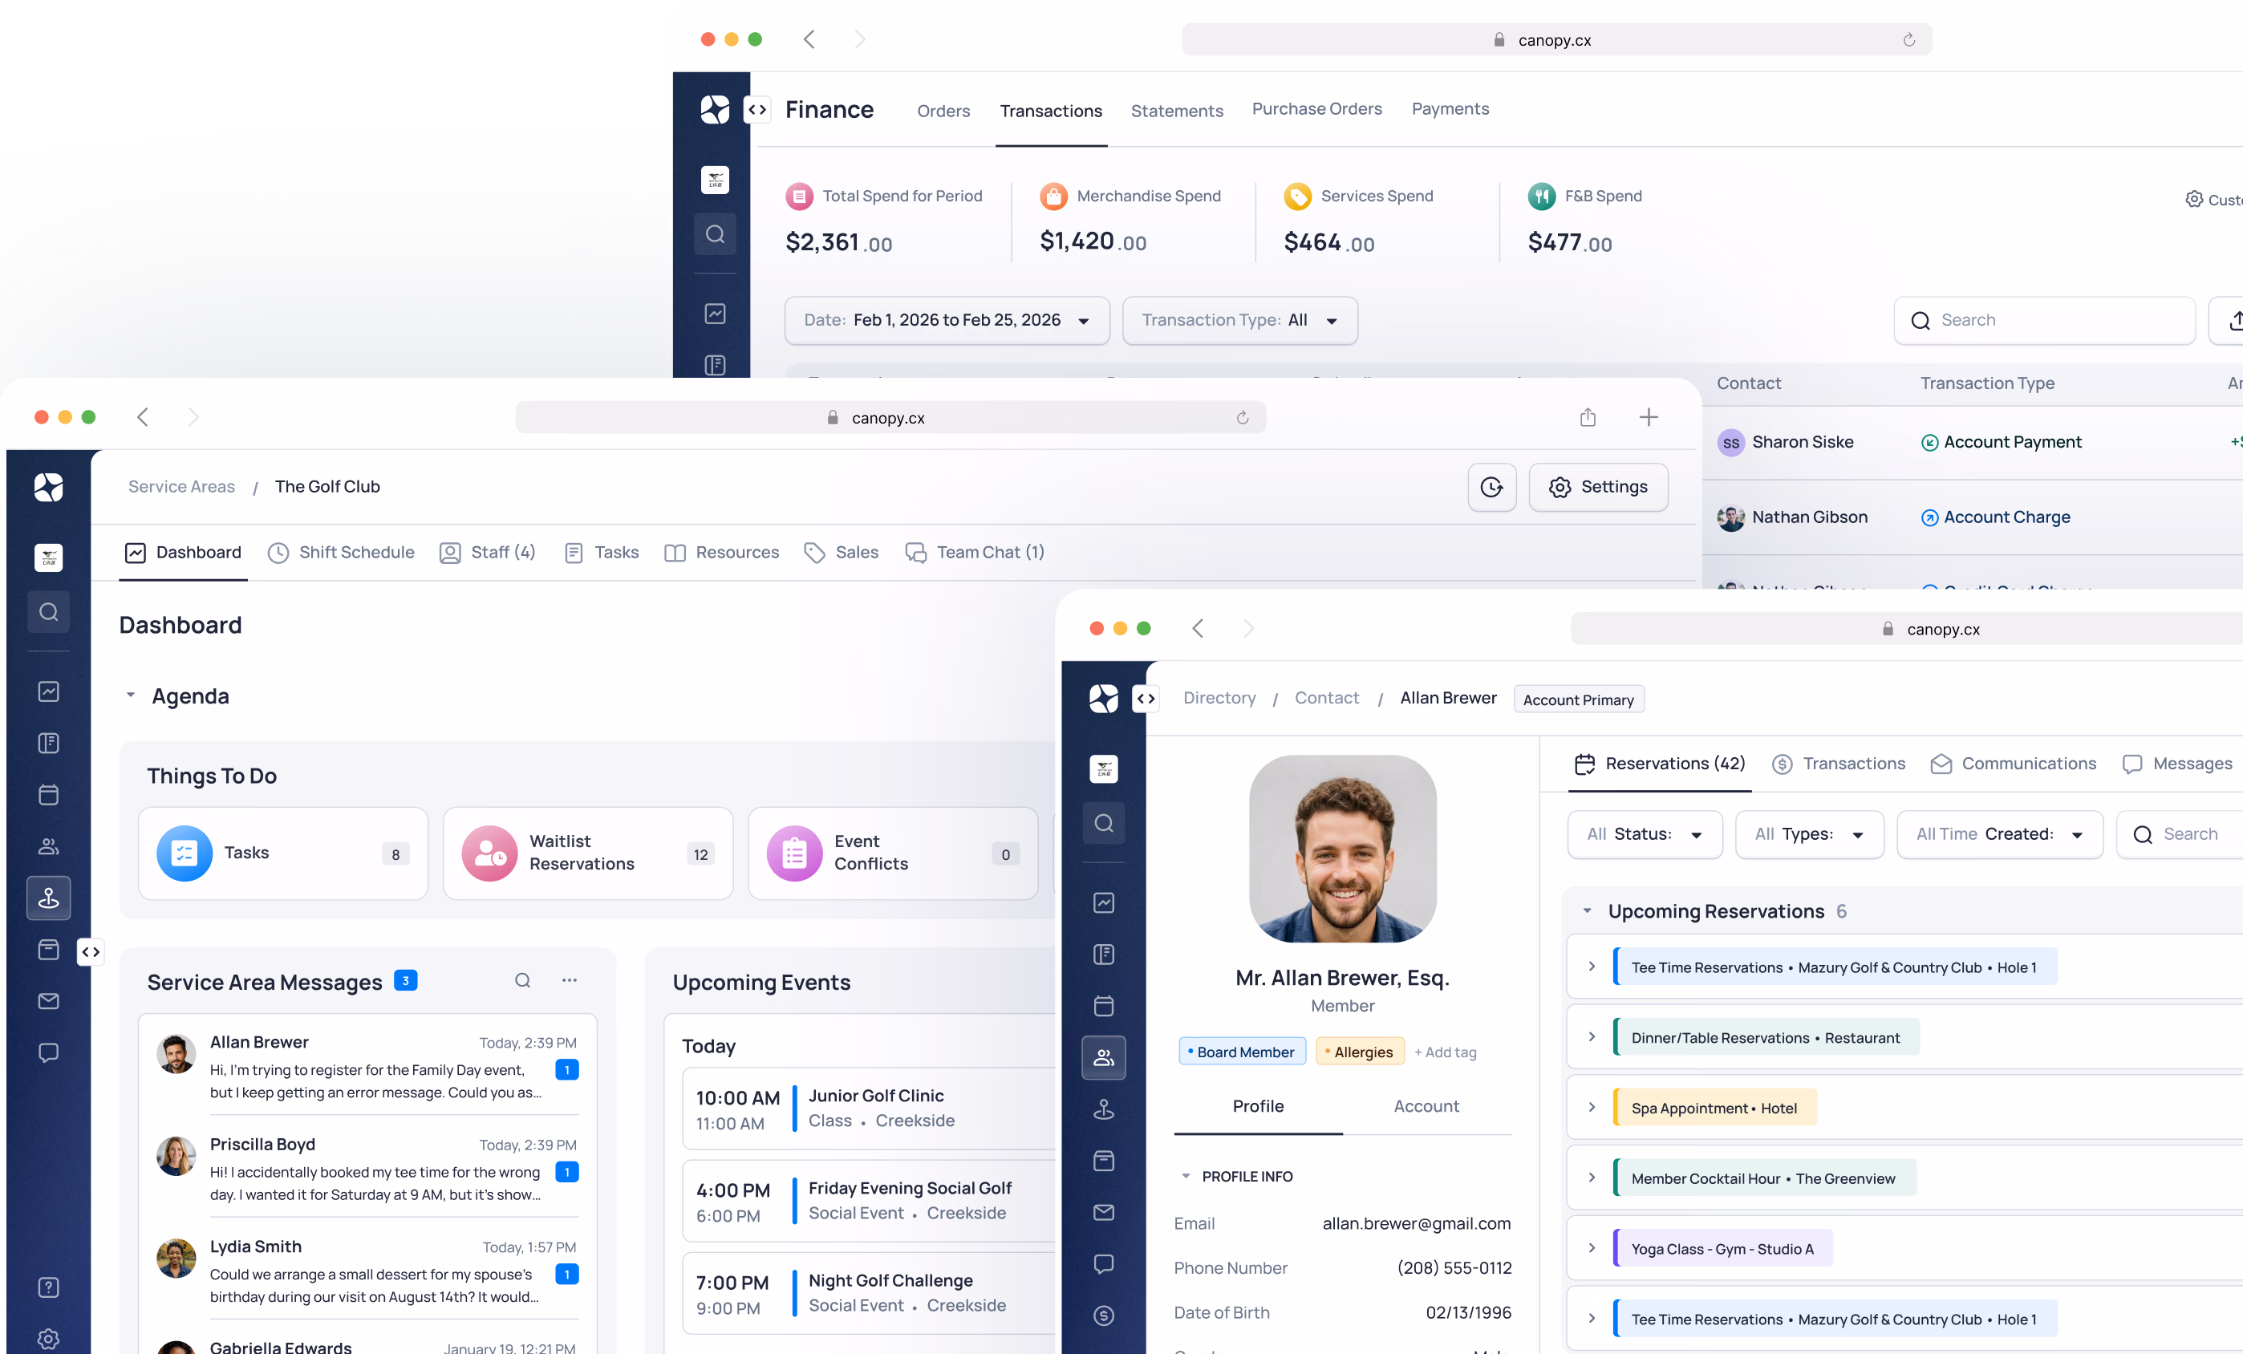The width and height of the screenshot is (2243, 1354).
Task: Click share icon in Golf Club browser toolbar
Action: [x=1588, y=417]
